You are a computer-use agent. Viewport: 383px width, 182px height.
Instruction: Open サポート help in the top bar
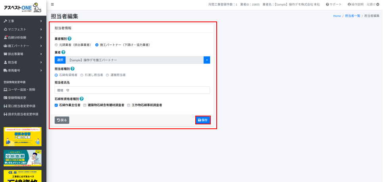[333, 5]
